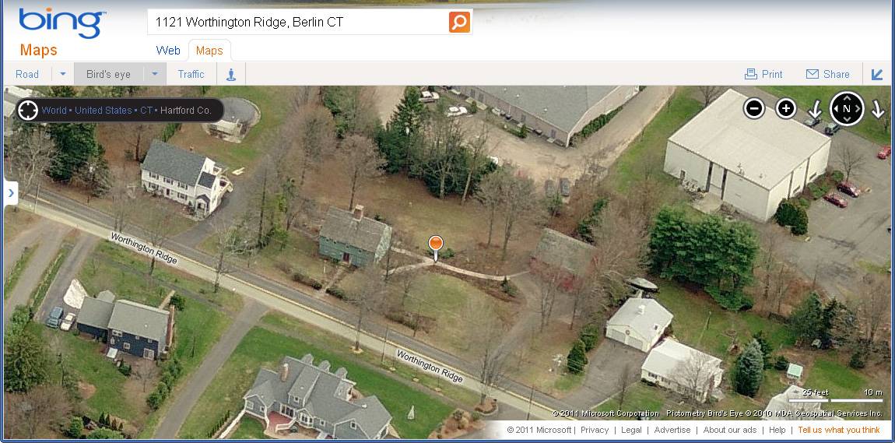This screenshot has width=895, height=443.
Task: Zoom out with the minus button
Action: pyautogui.click(x=754, y=108)
